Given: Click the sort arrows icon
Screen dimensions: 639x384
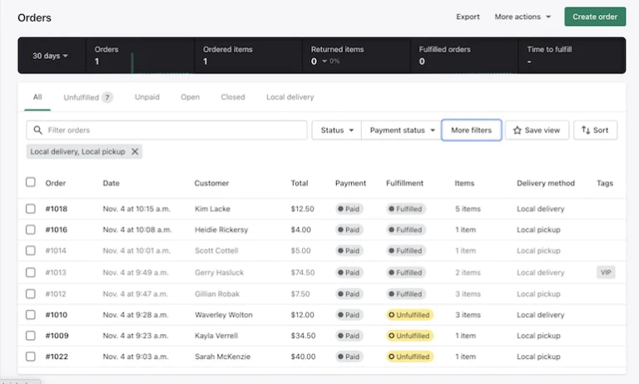Looking at the screenshot, I should pos(586,130).
